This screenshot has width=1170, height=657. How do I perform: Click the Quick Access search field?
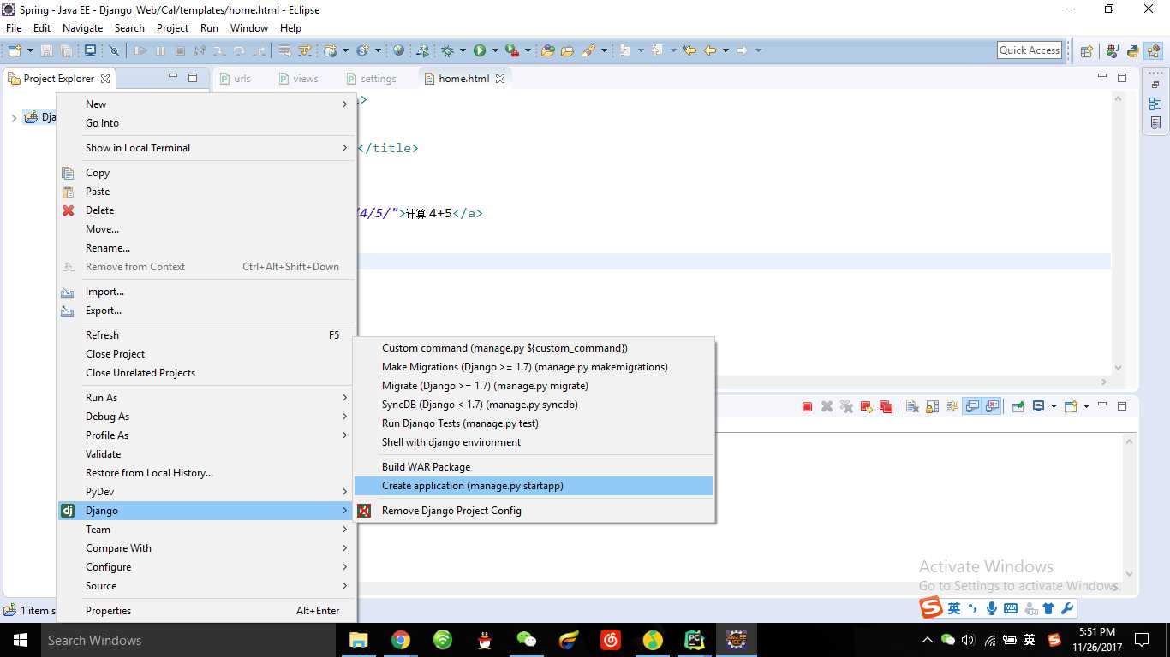[1030, 50]
